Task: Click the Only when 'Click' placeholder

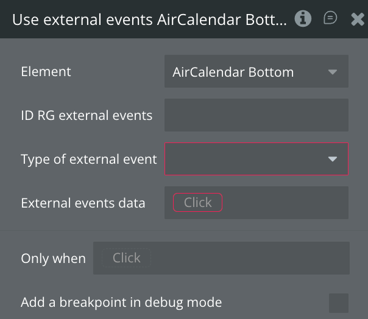Action: (x=126, y=258)
